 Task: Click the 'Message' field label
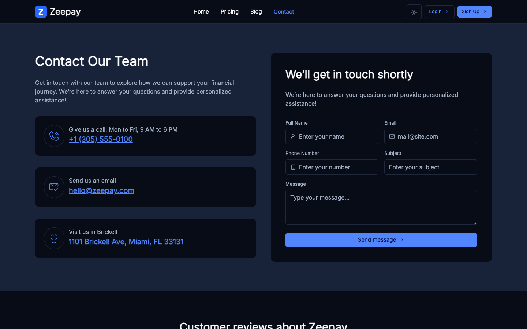(296, 184)
